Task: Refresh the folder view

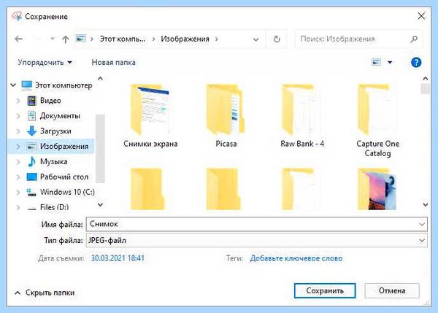Action: pyautogui.click(x=277, y=39)
